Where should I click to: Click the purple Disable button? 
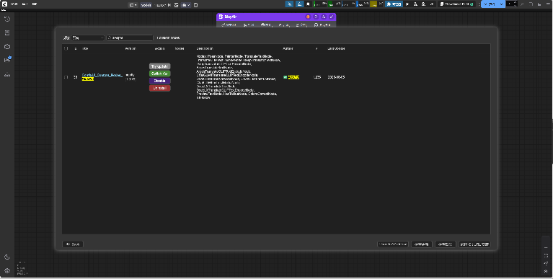(160, 81)
